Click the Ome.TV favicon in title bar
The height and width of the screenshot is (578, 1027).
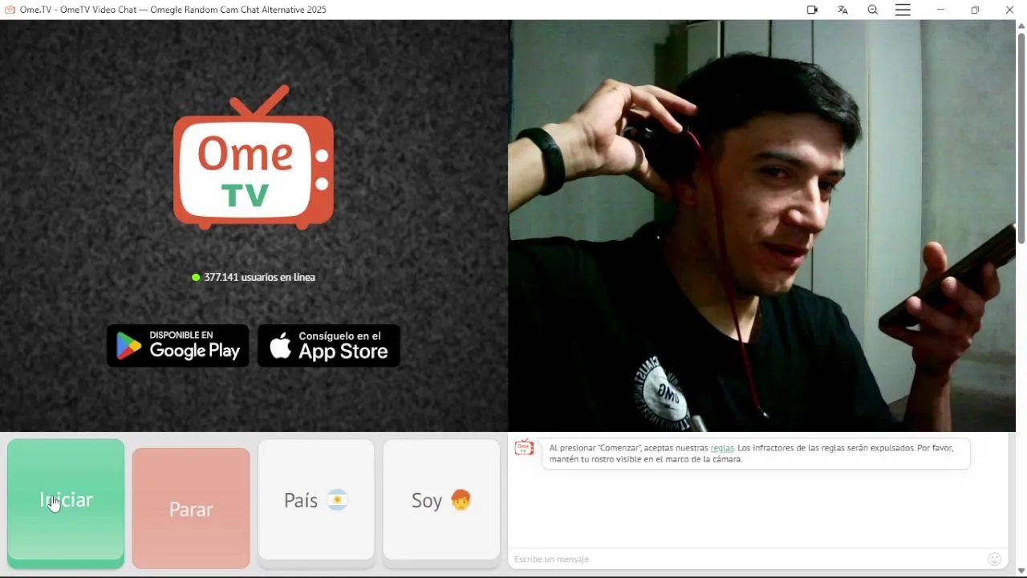coord(10,10)
